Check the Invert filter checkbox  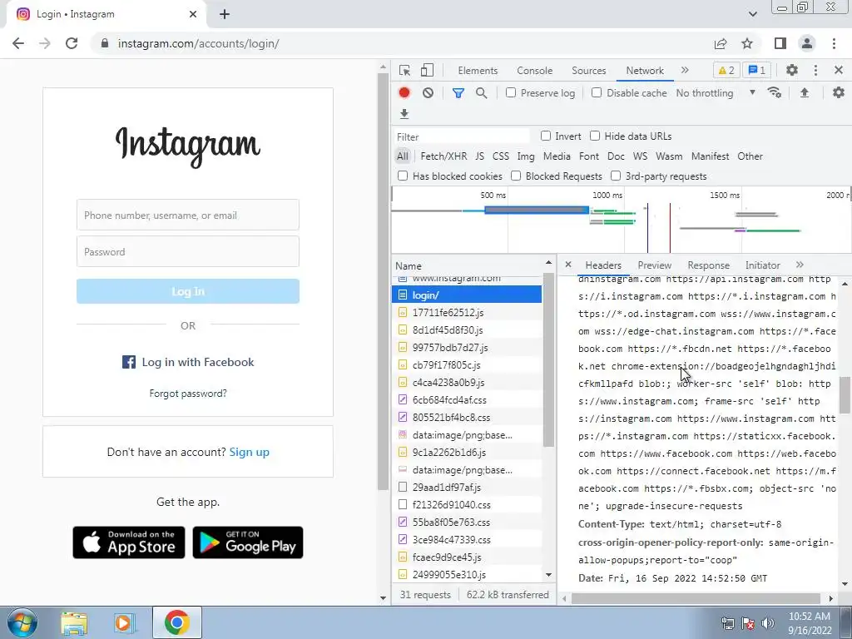pyautogui.click(x=546, y=136)
